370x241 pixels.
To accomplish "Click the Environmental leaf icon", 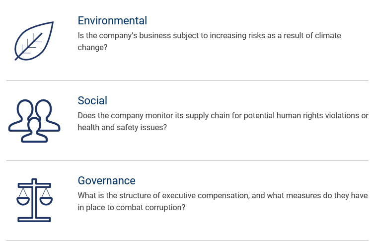I will point(34,41).
